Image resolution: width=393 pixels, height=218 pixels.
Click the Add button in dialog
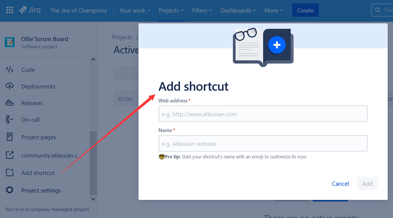click(x=367, y=184)
